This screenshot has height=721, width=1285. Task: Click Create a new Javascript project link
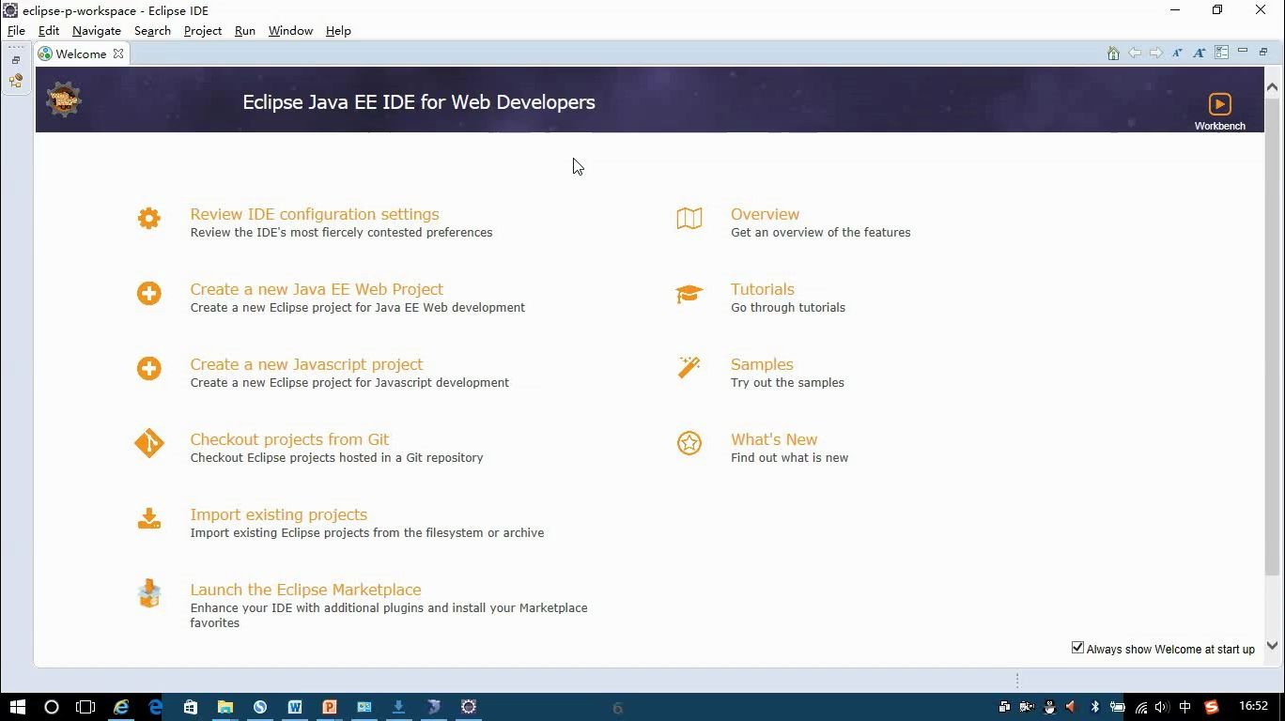306,364
